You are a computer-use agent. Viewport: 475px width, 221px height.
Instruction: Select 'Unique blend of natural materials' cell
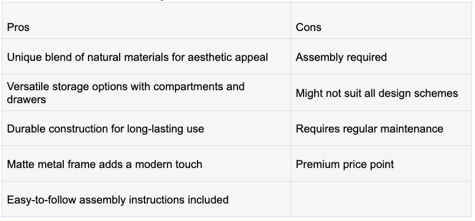click(146, 56)
